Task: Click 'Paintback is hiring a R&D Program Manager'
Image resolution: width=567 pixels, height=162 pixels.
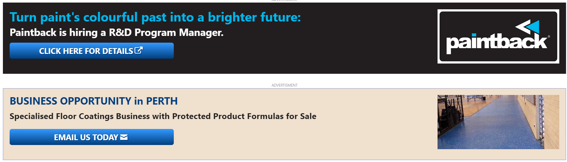Action: [x=116, y=33]
